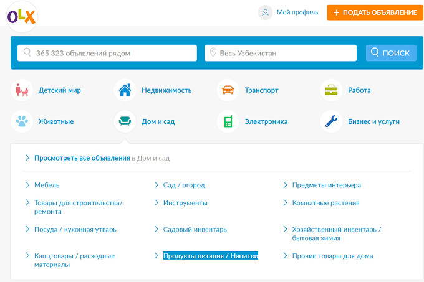View all listings in Дом и сад

click(82, 158)
